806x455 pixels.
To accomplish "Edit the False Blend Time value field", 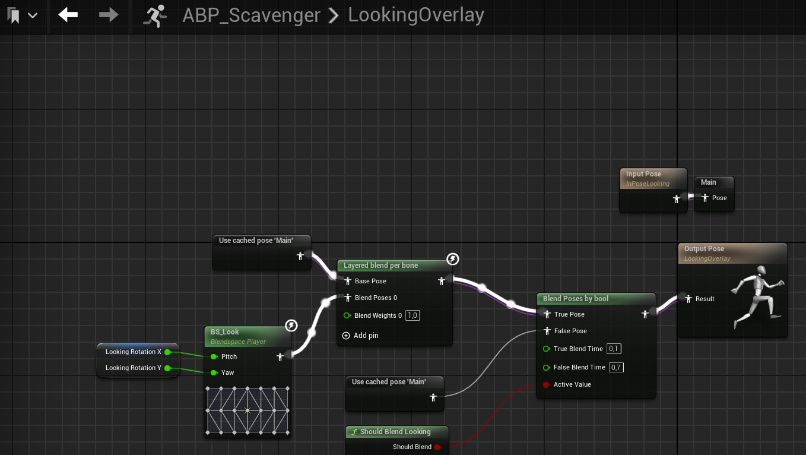I will tap(617, 367).
